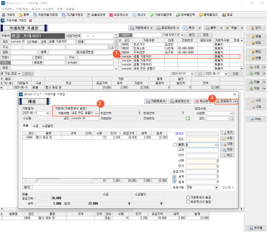This screenshot has height=238, width=267.
Task: Click the 수금 button in right sidebar
Action: coord(254,67)
